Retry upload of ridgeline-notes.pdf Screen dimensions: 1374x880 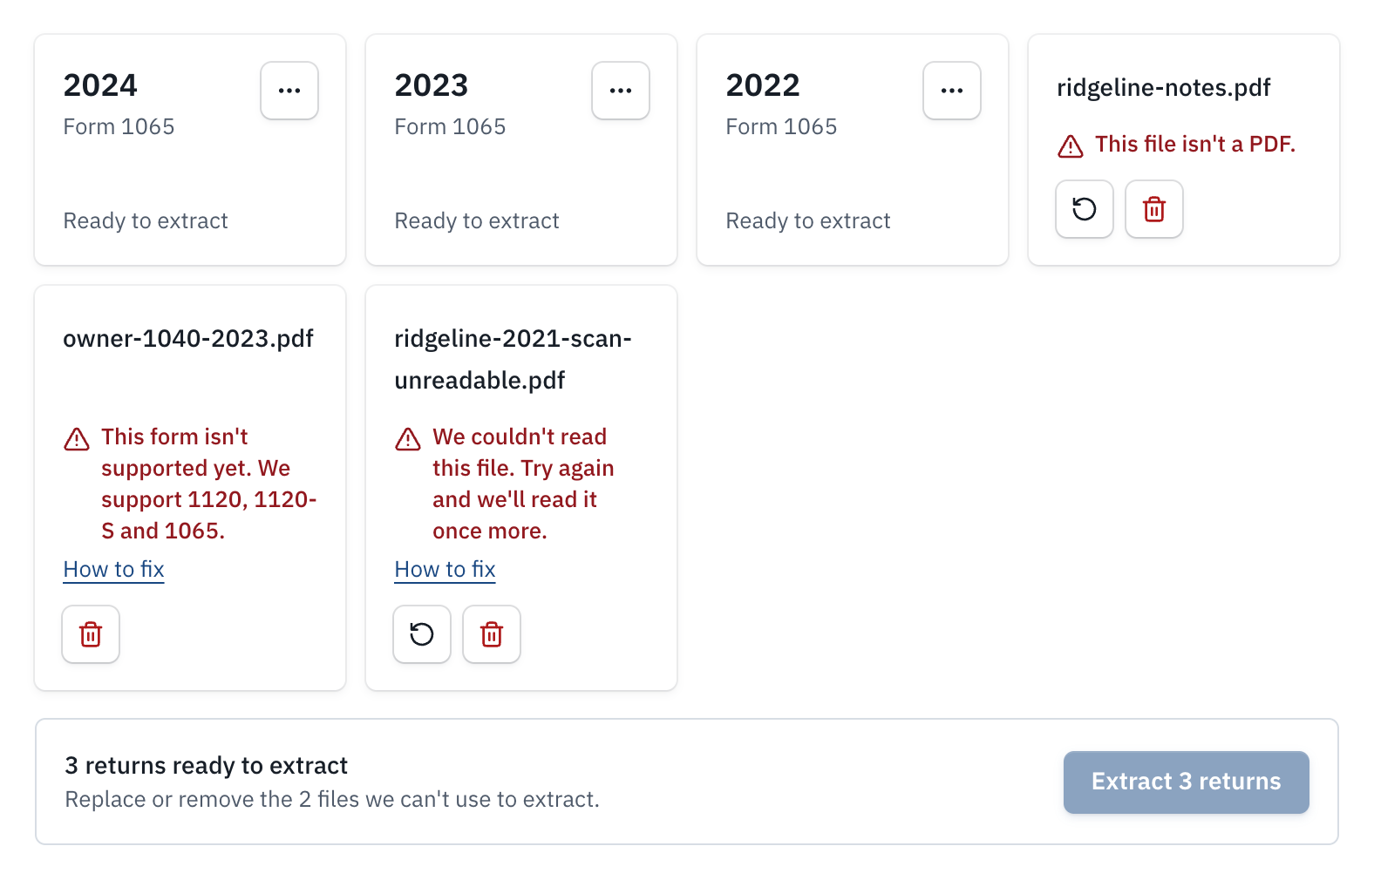click(1085, 209)
